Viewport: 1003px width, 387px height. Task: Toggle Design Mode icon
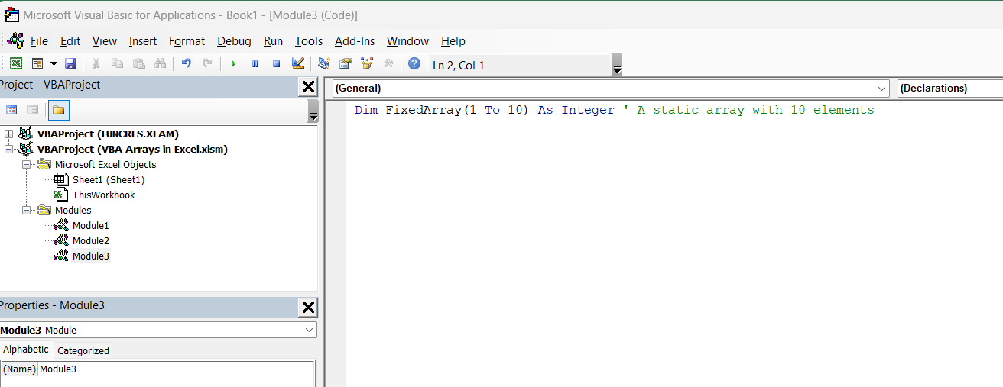coord(298,64)
